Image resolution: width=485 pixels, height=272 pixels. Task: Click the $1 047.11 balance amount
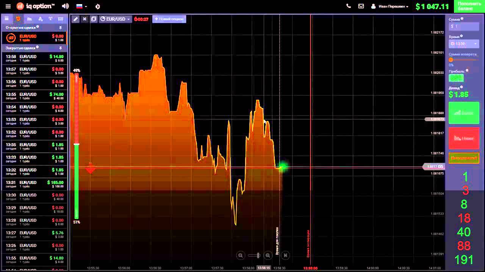coord(432,6)
